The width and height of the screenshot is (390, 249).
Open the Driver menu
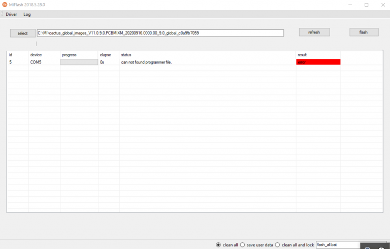(12, 14)
